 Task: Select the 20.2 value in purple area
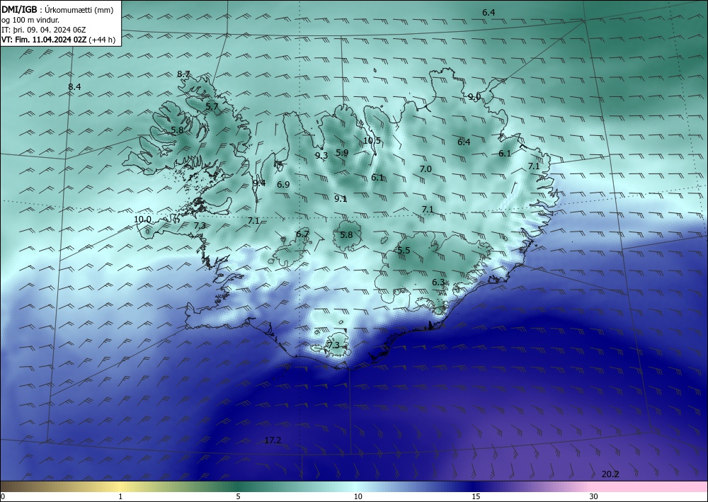610,474
